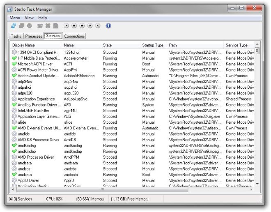271x212 pixels.
Task: Open the blue info About icon
Action: 108,26
